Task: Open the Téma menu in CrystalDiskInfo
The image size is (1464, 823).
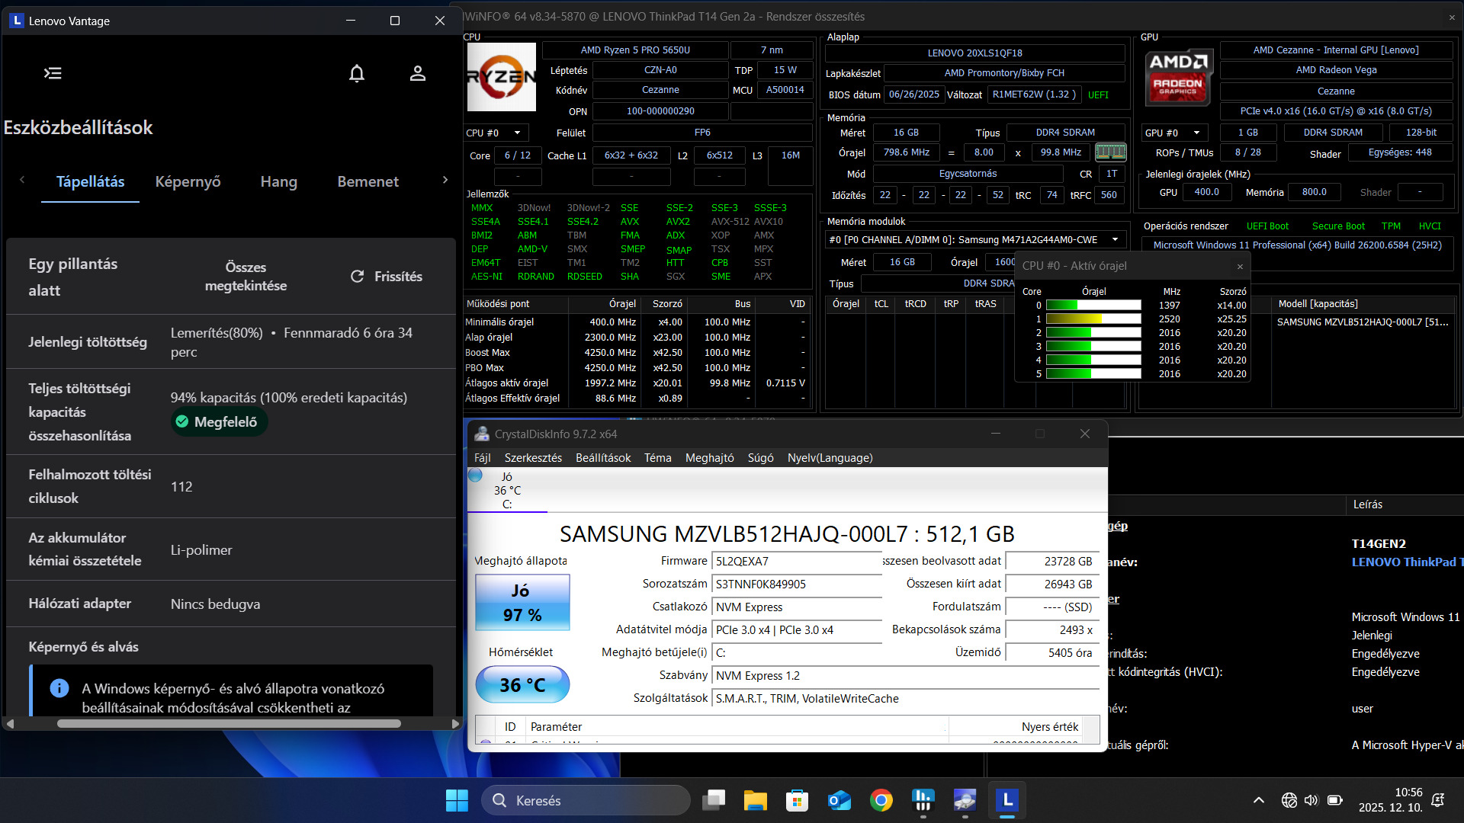Action: pyautogui.click(x=657, y=458)
